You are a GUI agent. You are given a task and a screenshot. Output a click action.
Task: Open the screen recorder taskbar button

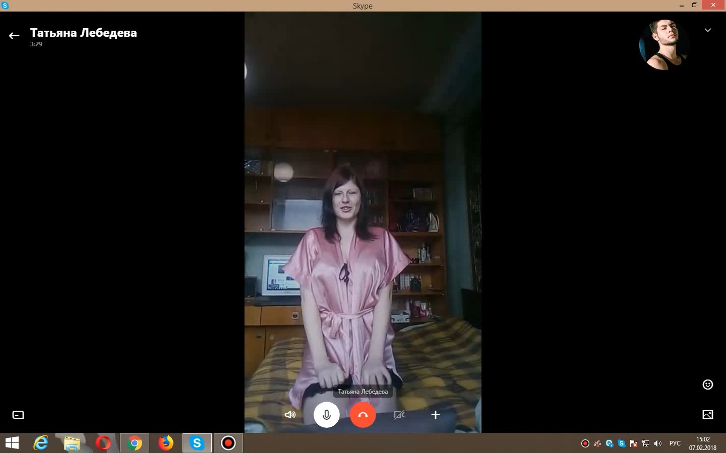[x=228, y=443]
